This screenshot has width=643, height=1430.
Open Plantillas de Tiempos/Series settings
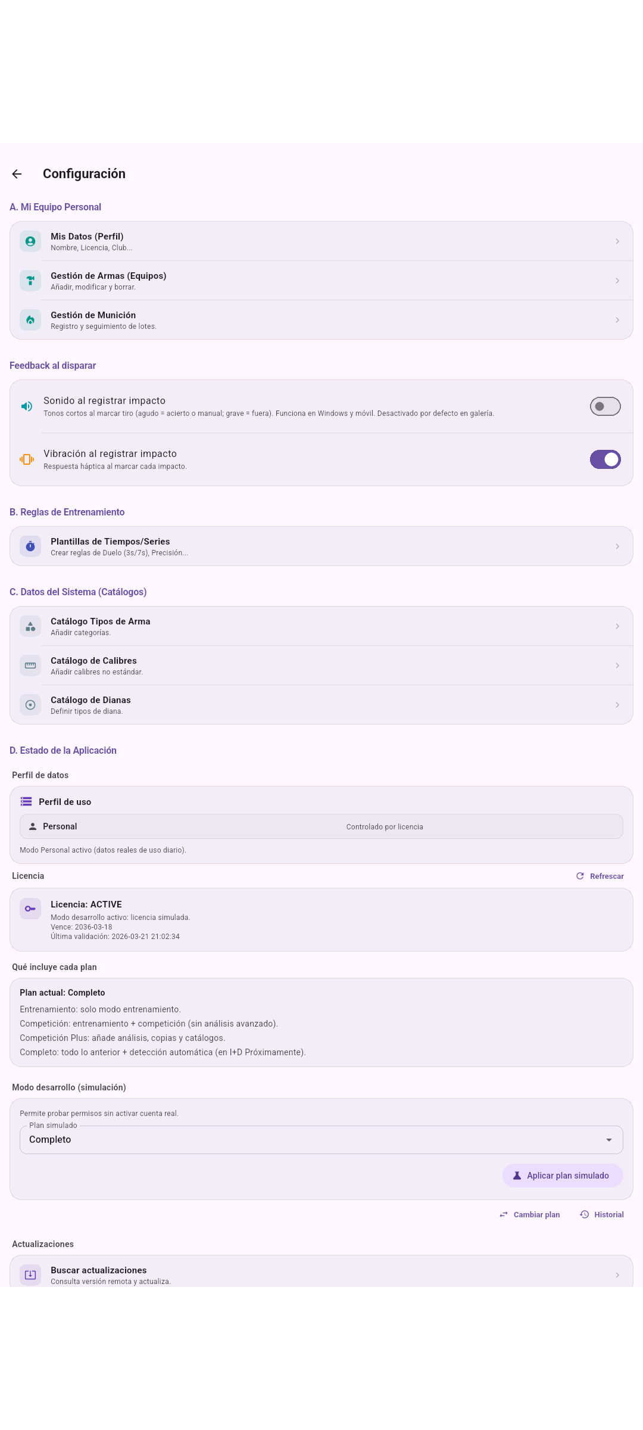click(321, 546)
